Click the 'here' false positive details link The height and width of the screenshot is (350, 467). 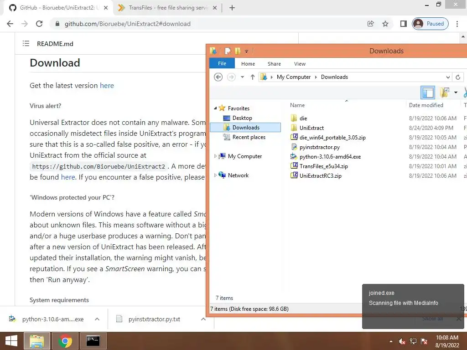[68, 177]
